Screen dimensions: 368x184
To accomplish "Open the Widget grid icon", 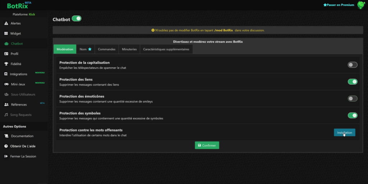I will (x=6, y=33).
